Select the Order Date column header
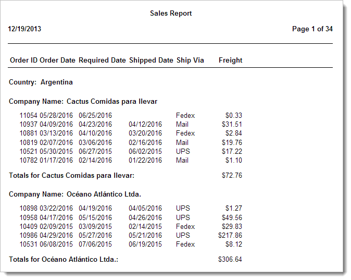351x280 pixels. tap(57, 60)
